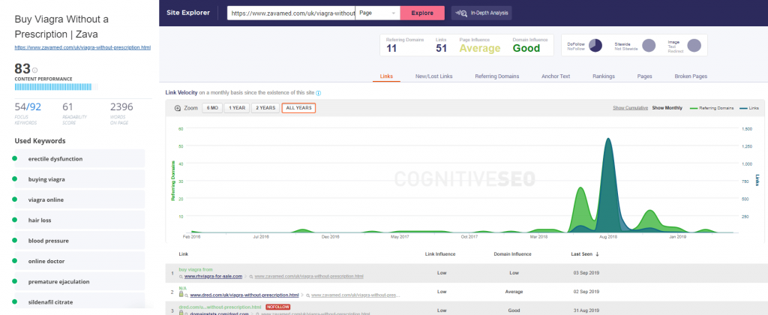Click the Page Influence Average value
Viewport: 768px width, 315px height.
click(480, 48)
